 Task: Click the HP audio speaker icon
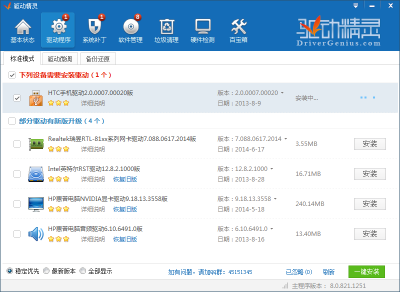click(x=36, y=234)
